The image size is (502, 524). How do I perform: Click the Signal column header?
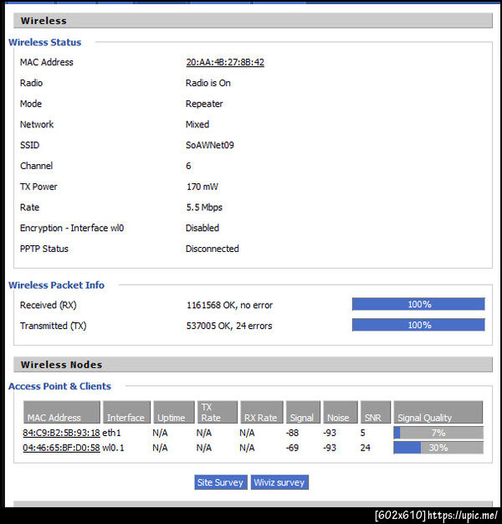(x=303, y=413)
